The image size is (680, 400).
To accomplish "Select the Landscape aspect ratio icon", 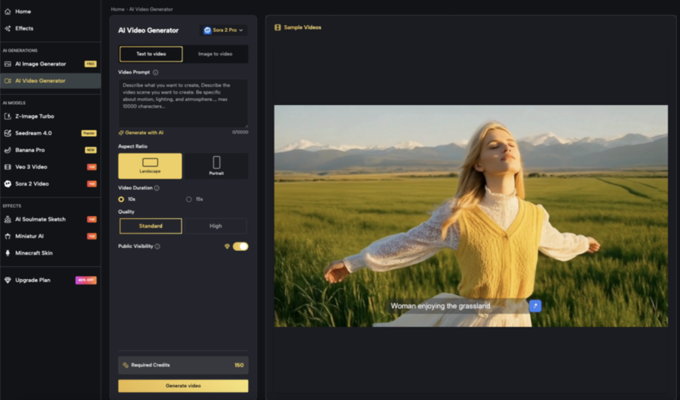I will (150, 163).
